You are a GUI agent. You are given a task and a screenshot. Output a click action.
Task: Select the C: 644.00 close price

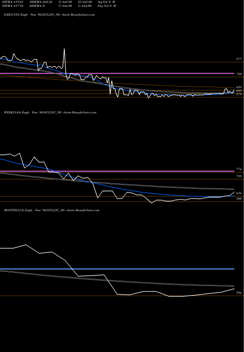[x=65, y=6]
